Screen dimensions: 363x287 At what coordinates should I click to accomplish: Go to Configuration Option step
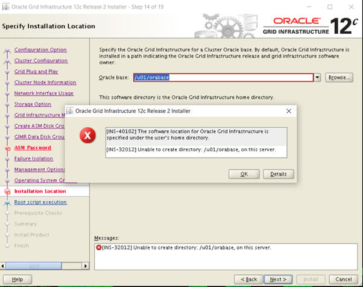click(40, 50)
